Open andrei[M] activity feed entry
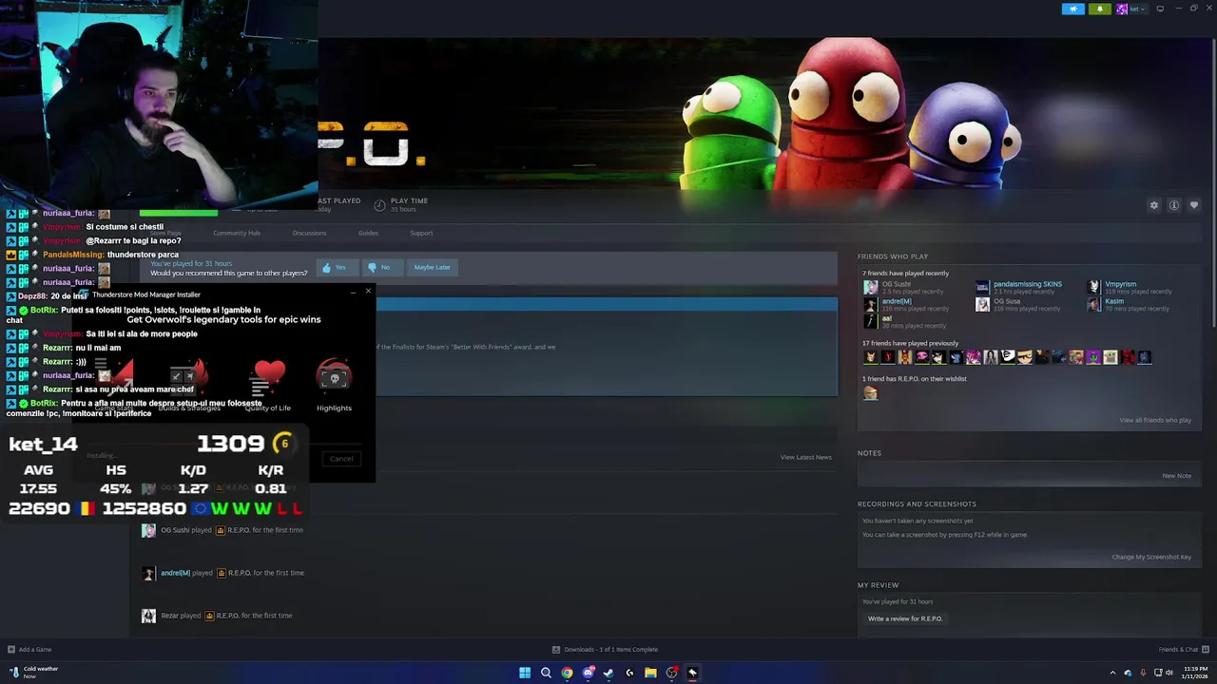1217x684 pixels. click(x=222, y=573)
